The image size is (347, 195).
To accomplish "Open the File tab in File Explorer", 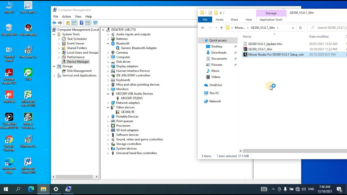I will [205, 19].
